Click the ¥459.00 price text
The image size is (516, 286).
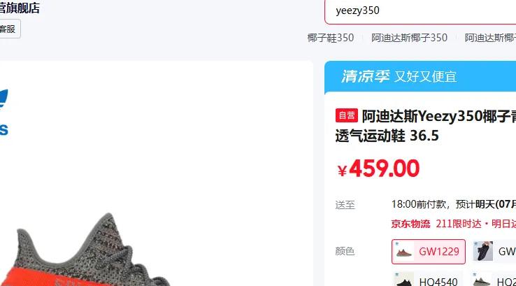click(378, 169)
